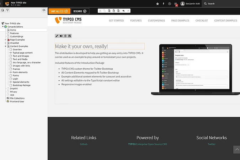Toggle content element visibility switch

pos(61,36)
